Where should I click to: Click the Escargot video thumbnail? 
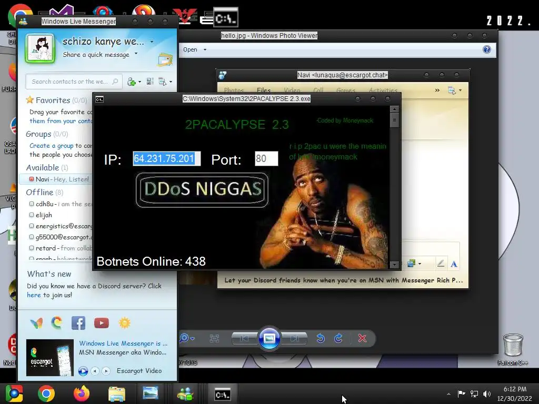pyautogui.click(x=50, y=358)
